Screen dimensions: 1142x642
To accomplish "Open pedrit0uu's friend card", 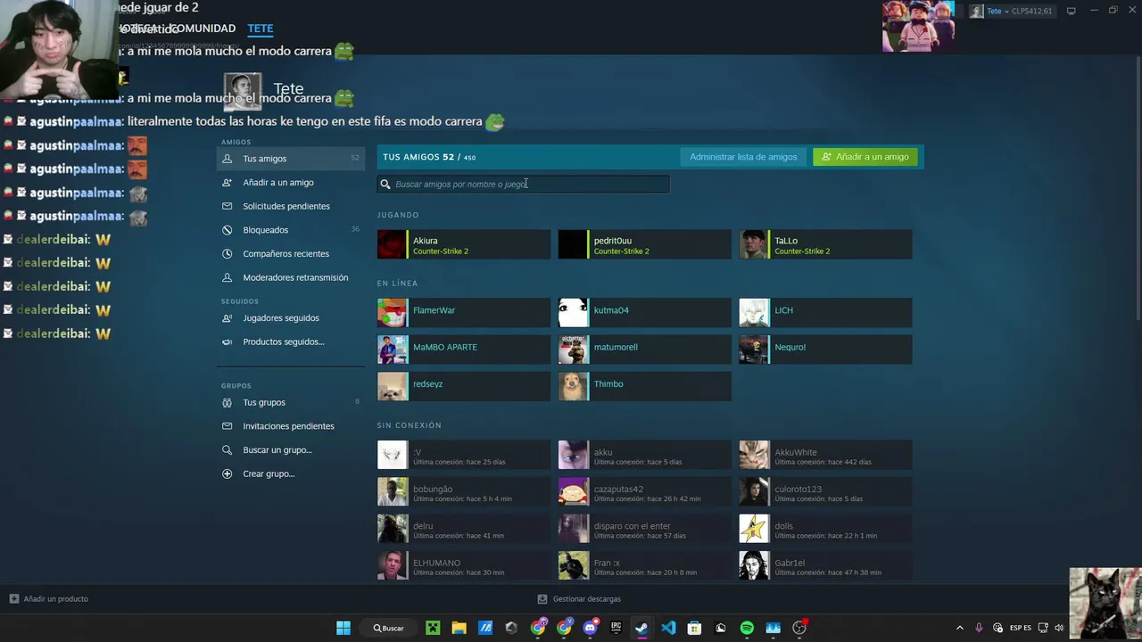I will click(x=645, y=244).
